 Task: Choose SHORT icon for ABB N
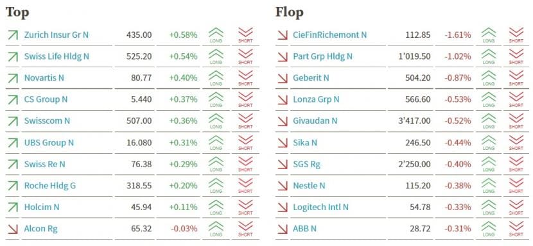(x=516, y=228)
